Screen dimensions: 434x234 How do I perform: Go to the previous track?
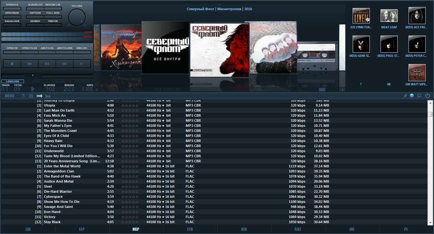(x=30, y=63)
